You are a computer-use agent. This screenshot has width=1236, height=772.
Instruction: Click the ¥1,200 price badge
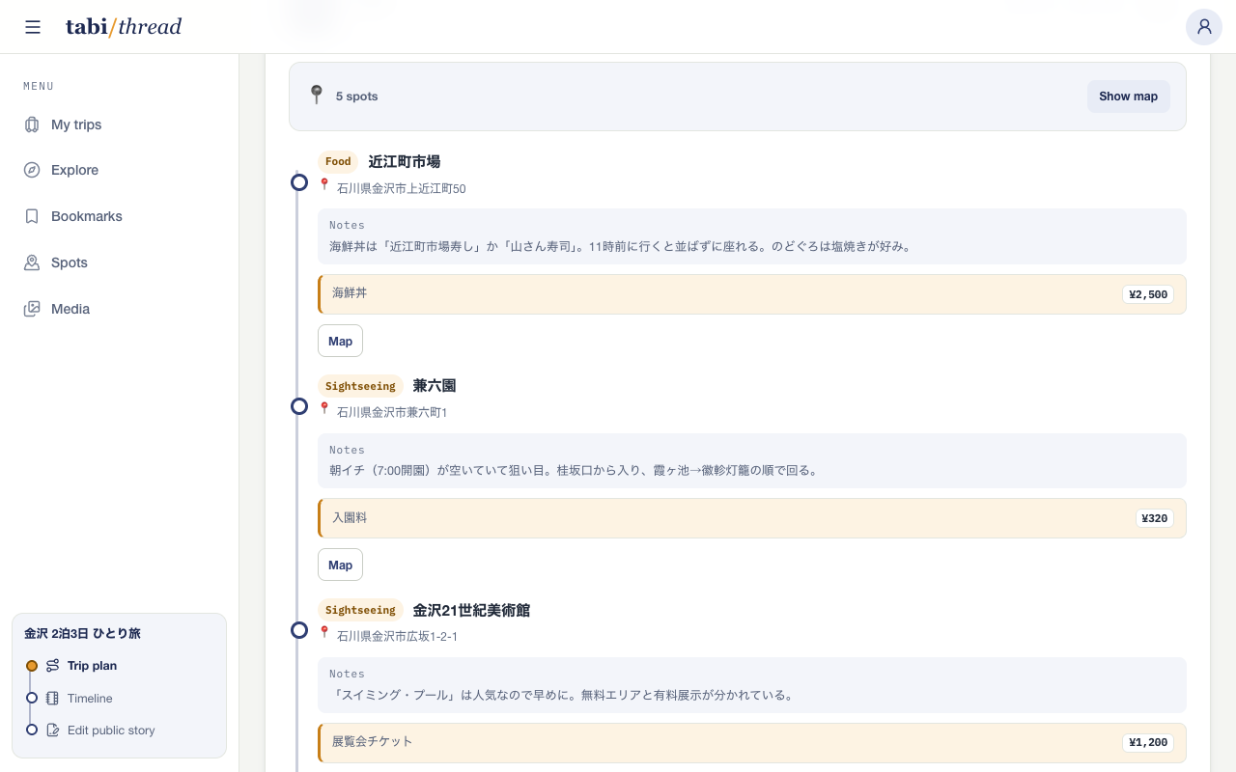tap(1148, 743)
